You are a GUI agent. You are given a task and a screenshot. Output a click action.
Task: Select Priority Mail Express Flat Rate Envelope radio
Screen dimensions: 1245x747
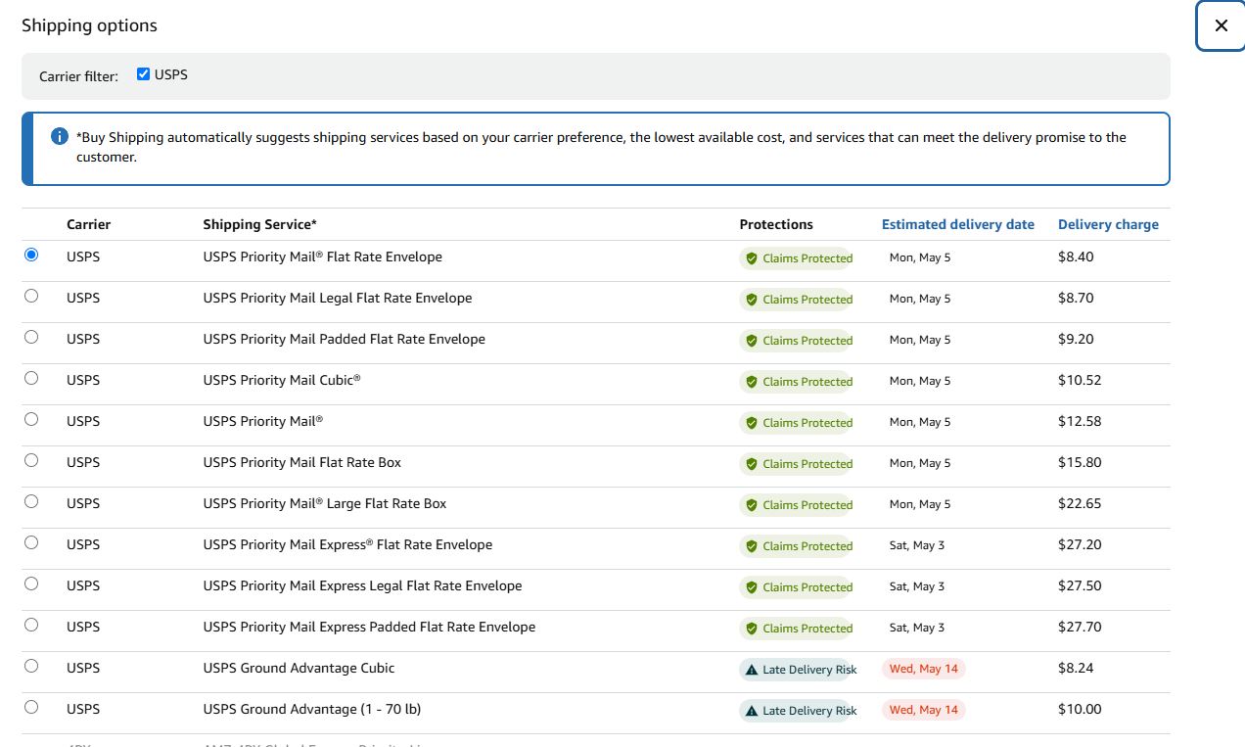click(x=31, y=542)
